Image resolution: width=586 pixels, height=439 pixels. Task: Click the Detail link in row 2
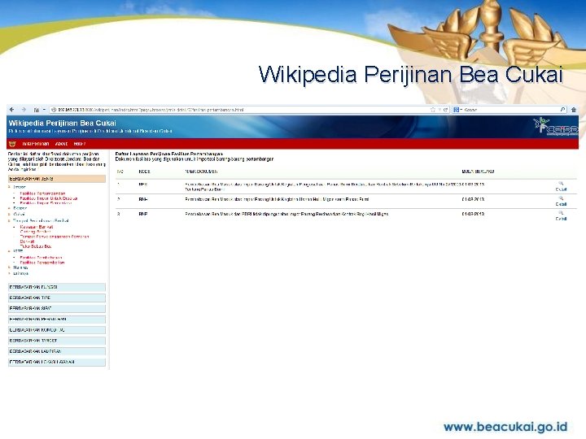(561, 204)
